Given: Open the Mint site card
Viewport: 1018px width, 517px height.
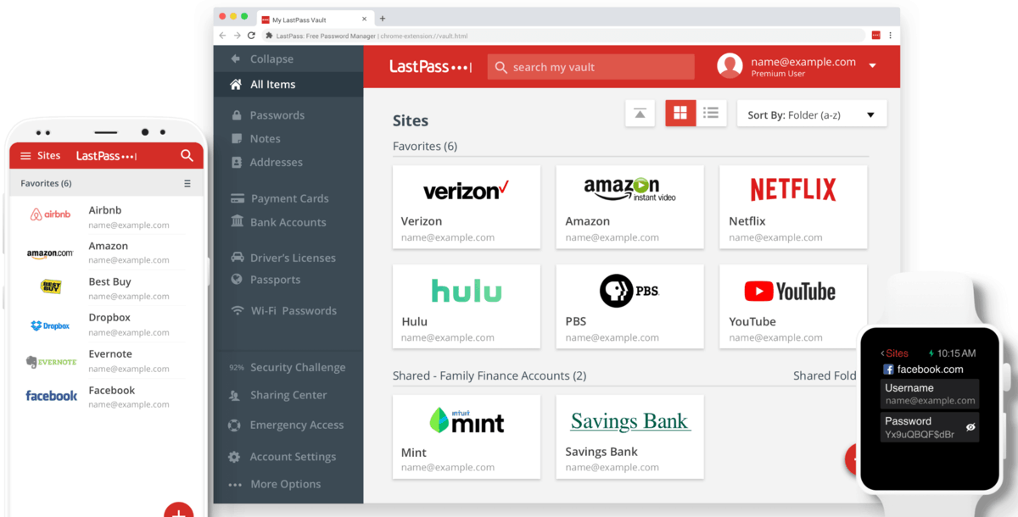Looking at the screenshot, I should [467, 436].
